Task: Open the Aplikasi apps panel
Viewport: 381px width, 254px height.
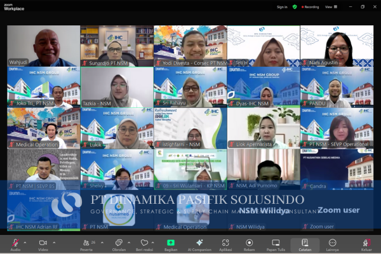Action: pos(225,243)
